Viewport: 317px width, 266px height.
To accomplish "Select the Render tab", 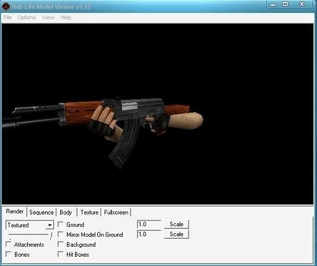I will 15,211.
